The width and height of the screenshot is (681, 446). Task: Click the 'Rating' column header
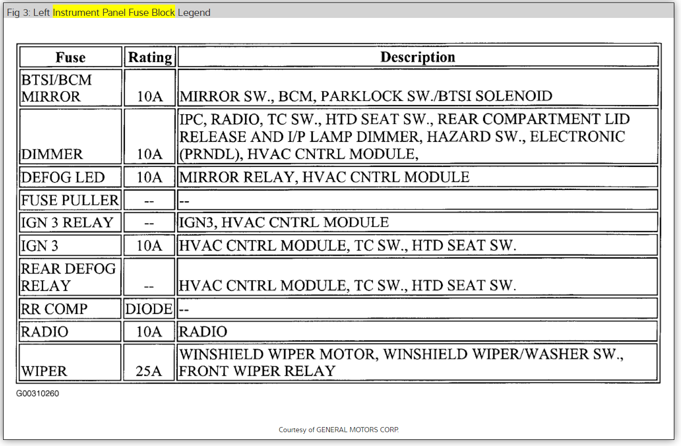150,57
